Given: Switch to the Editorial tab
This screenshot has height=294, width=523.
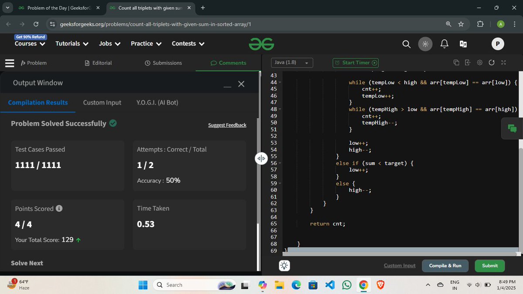Looking at the screenshot, I should (98, 63).
